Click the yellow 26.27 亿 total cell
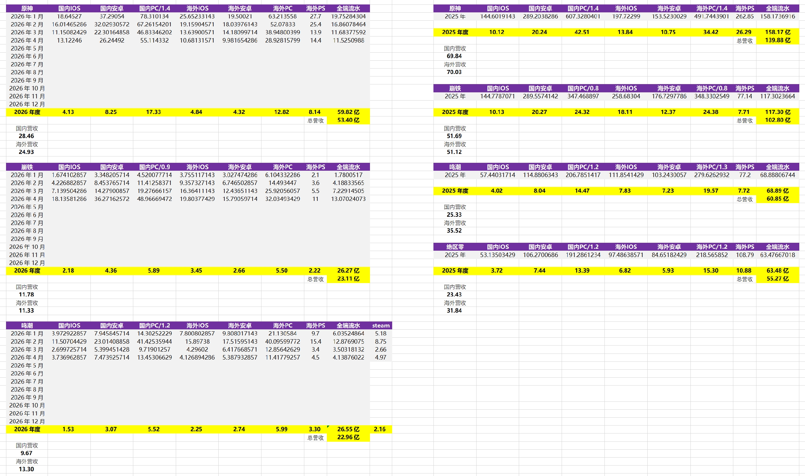Screen dimensions: 805x476 [x=348, y=271]
